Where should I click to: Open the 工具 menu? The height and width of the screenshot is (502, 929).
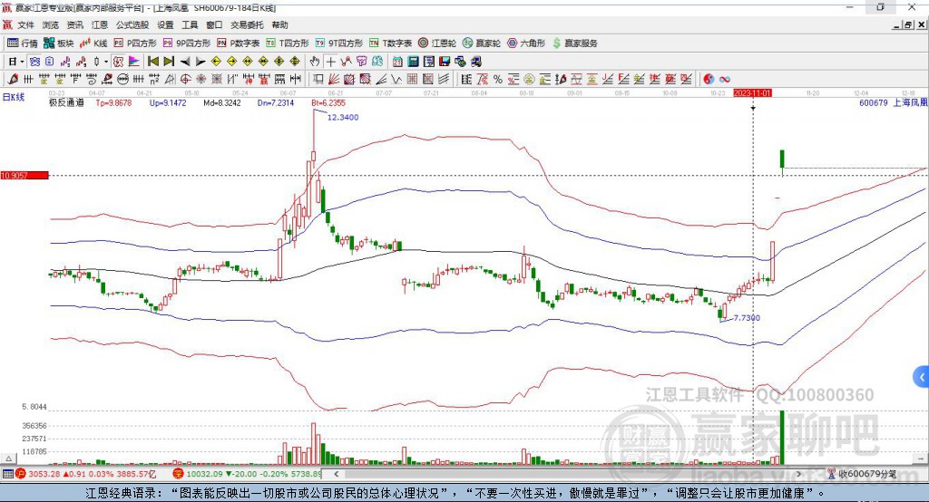click(190, 24)
